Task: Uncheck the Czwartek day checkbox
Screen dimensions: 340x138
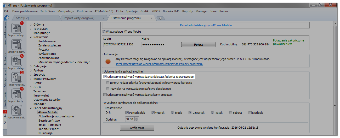Action: [190, 113]
